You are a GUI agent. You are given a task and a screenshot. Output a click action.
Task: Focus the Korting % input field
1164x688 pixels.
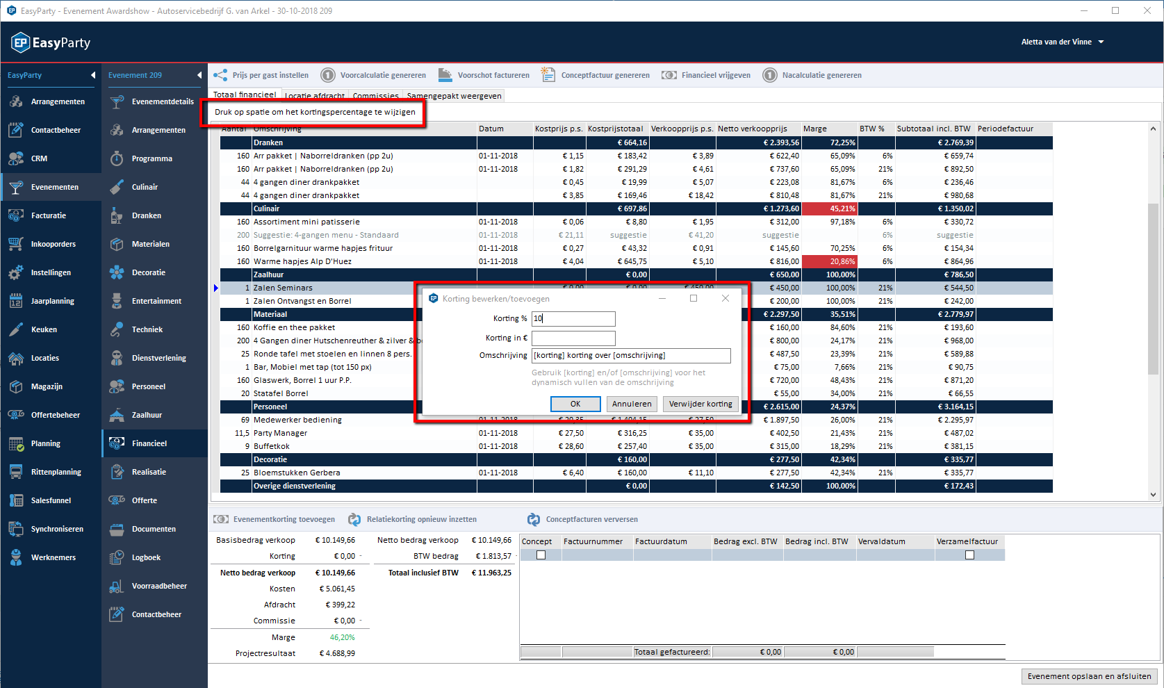click(573, 318)
